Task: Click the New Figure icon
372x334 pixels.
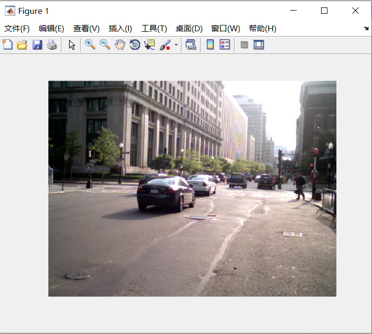Action: [7, 45]
